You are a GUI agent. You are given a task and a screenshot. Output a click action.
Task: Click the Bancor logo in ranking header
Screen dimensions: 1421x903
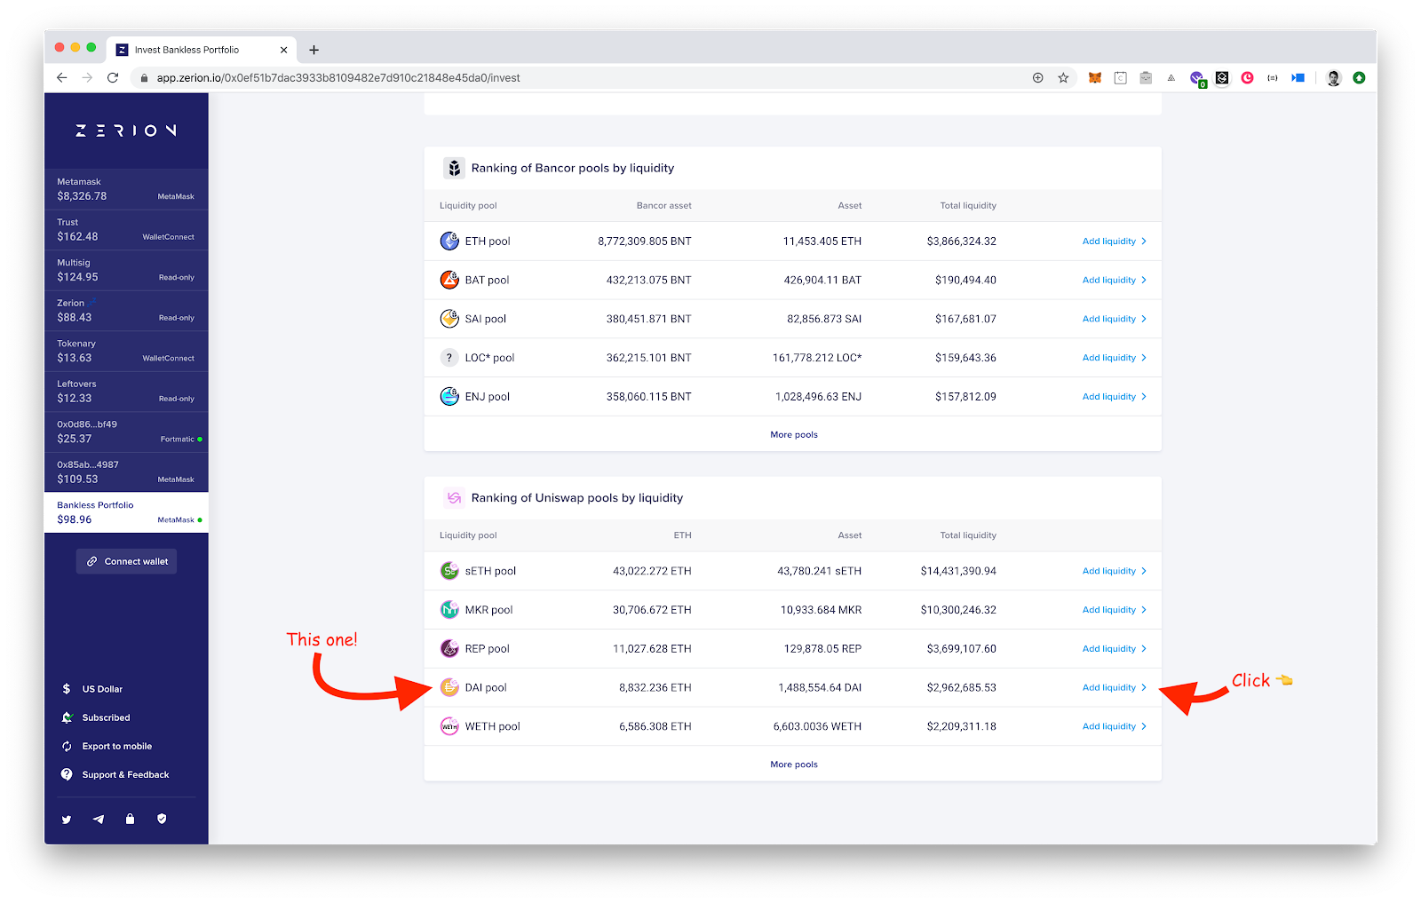454,168
